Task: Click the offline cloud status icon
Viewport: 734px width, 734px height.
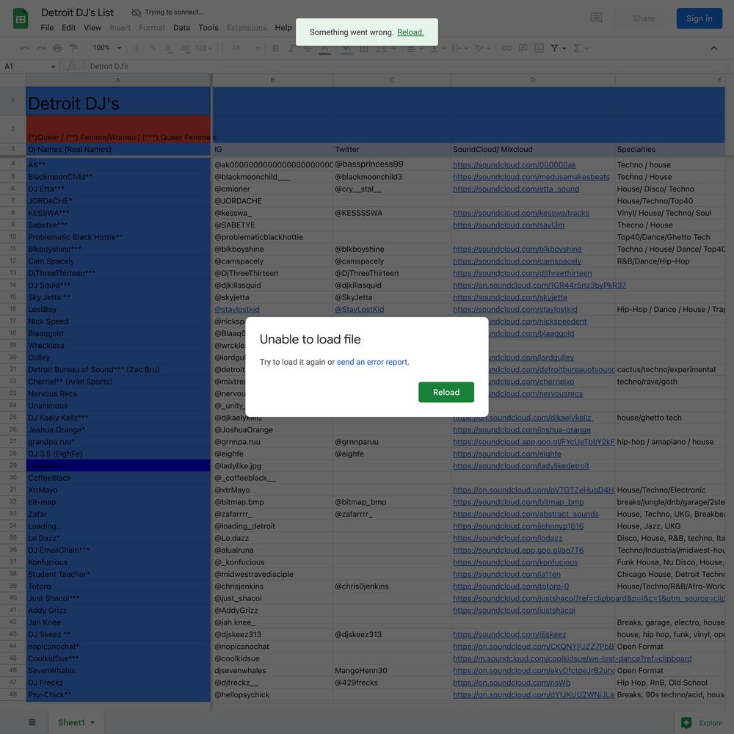Action: pos(137,12)
